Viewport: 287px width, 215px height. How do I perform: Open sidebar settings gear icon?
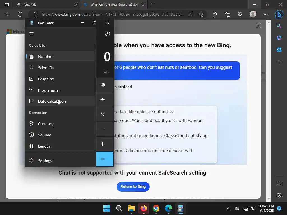click(279, 195)
